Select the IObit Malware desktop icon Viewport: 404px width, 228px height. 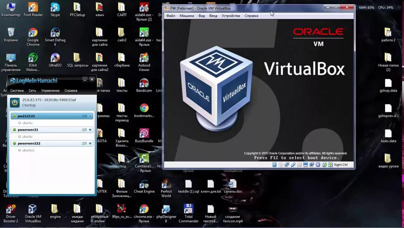pos(33,62)
